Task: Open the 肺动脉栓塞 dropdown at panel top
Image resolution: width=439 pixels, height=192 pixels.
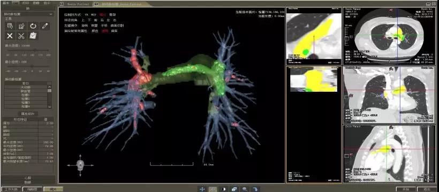Action: 28,14
